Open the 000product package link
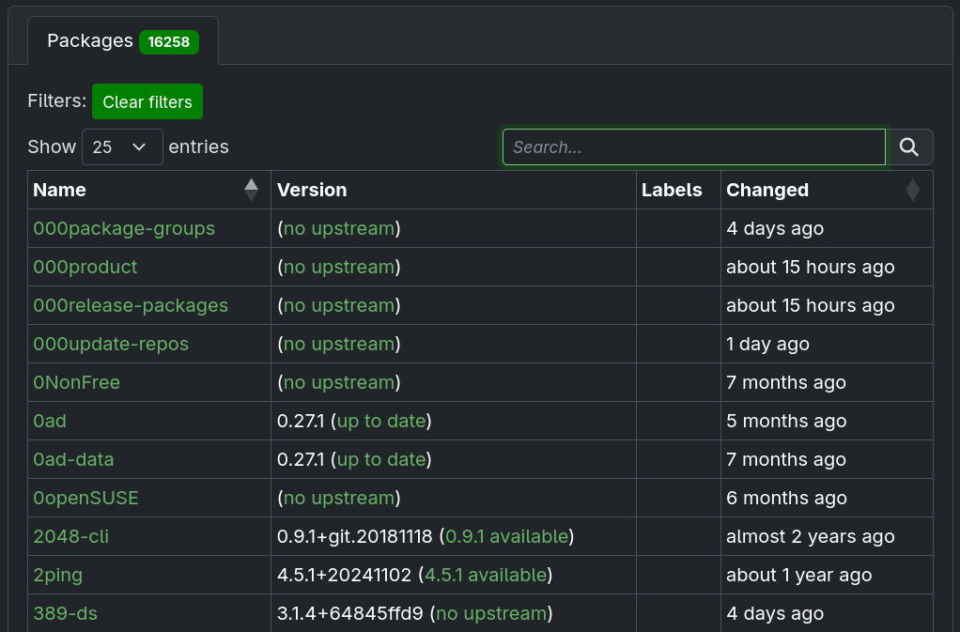 point(85,267)
